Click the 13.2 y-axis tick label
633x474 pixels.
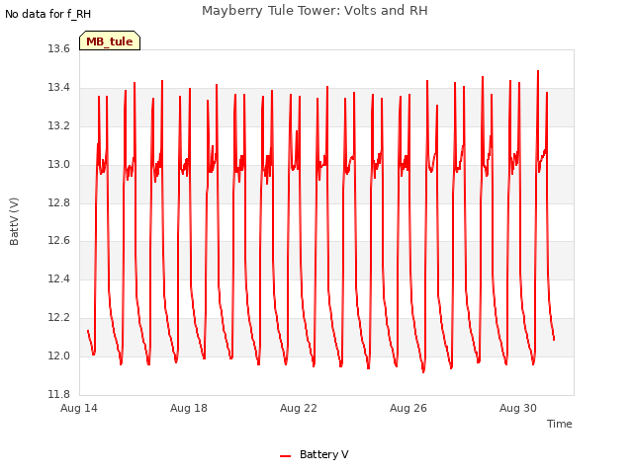pos(59,126)
